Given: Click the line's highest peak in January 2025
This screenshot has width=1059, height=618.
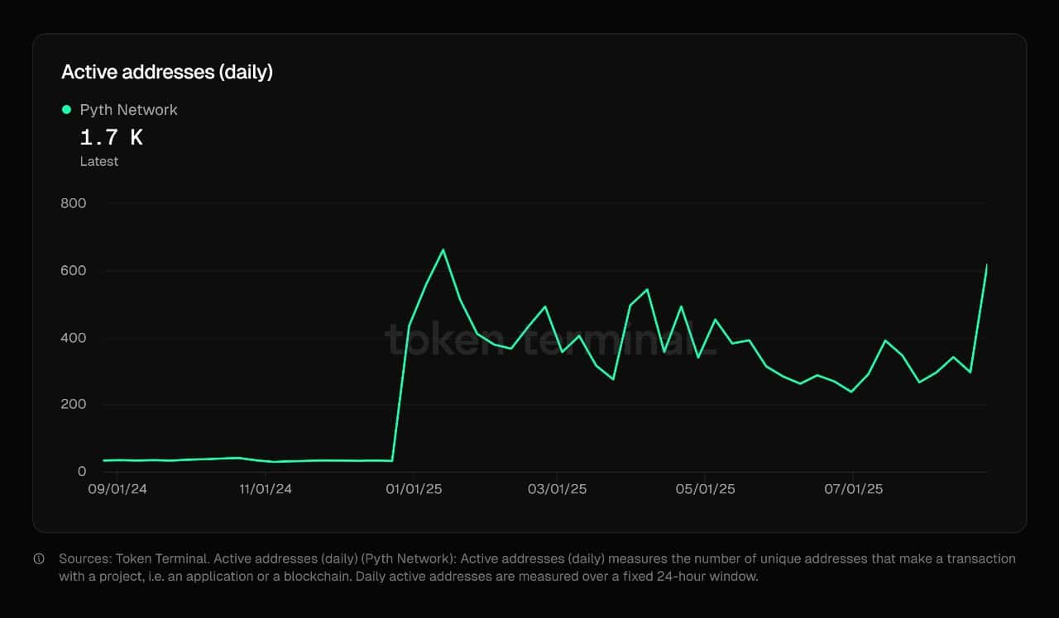Looking at the screenshot, I should click(443, 250).
